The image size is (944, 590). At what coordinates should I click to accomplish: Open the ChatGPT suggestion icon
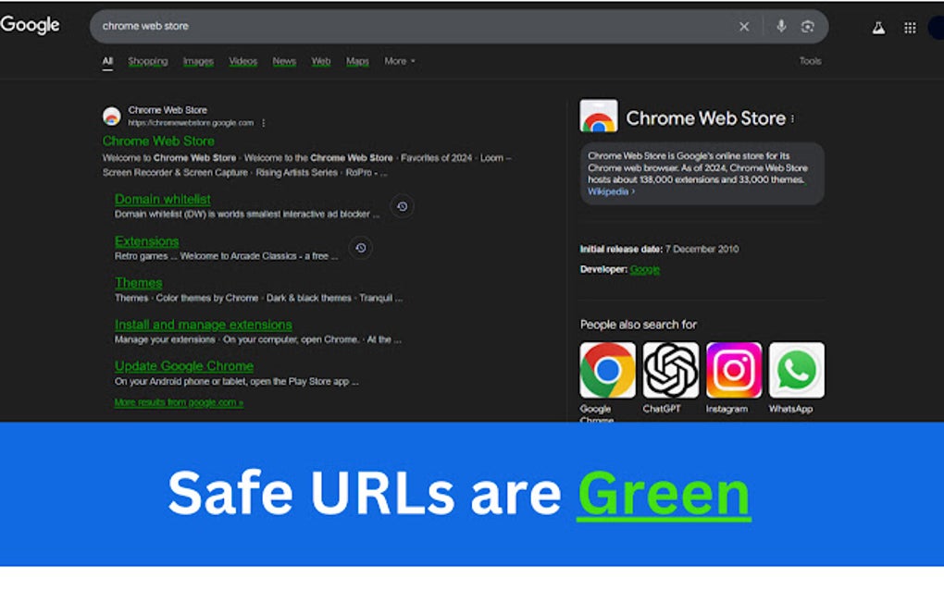[x=669, y=371]
